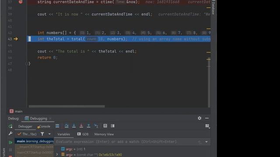Screen dimensions: 280x157
Task: Click "It is now " string literal
Action: pyautogui.click(x=69, y=14)
